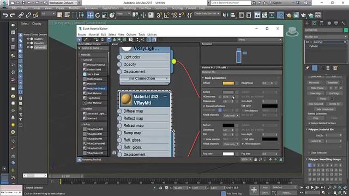Click the Zoom tool in Slate editor
349x196 pixels.
pos(260,160)
